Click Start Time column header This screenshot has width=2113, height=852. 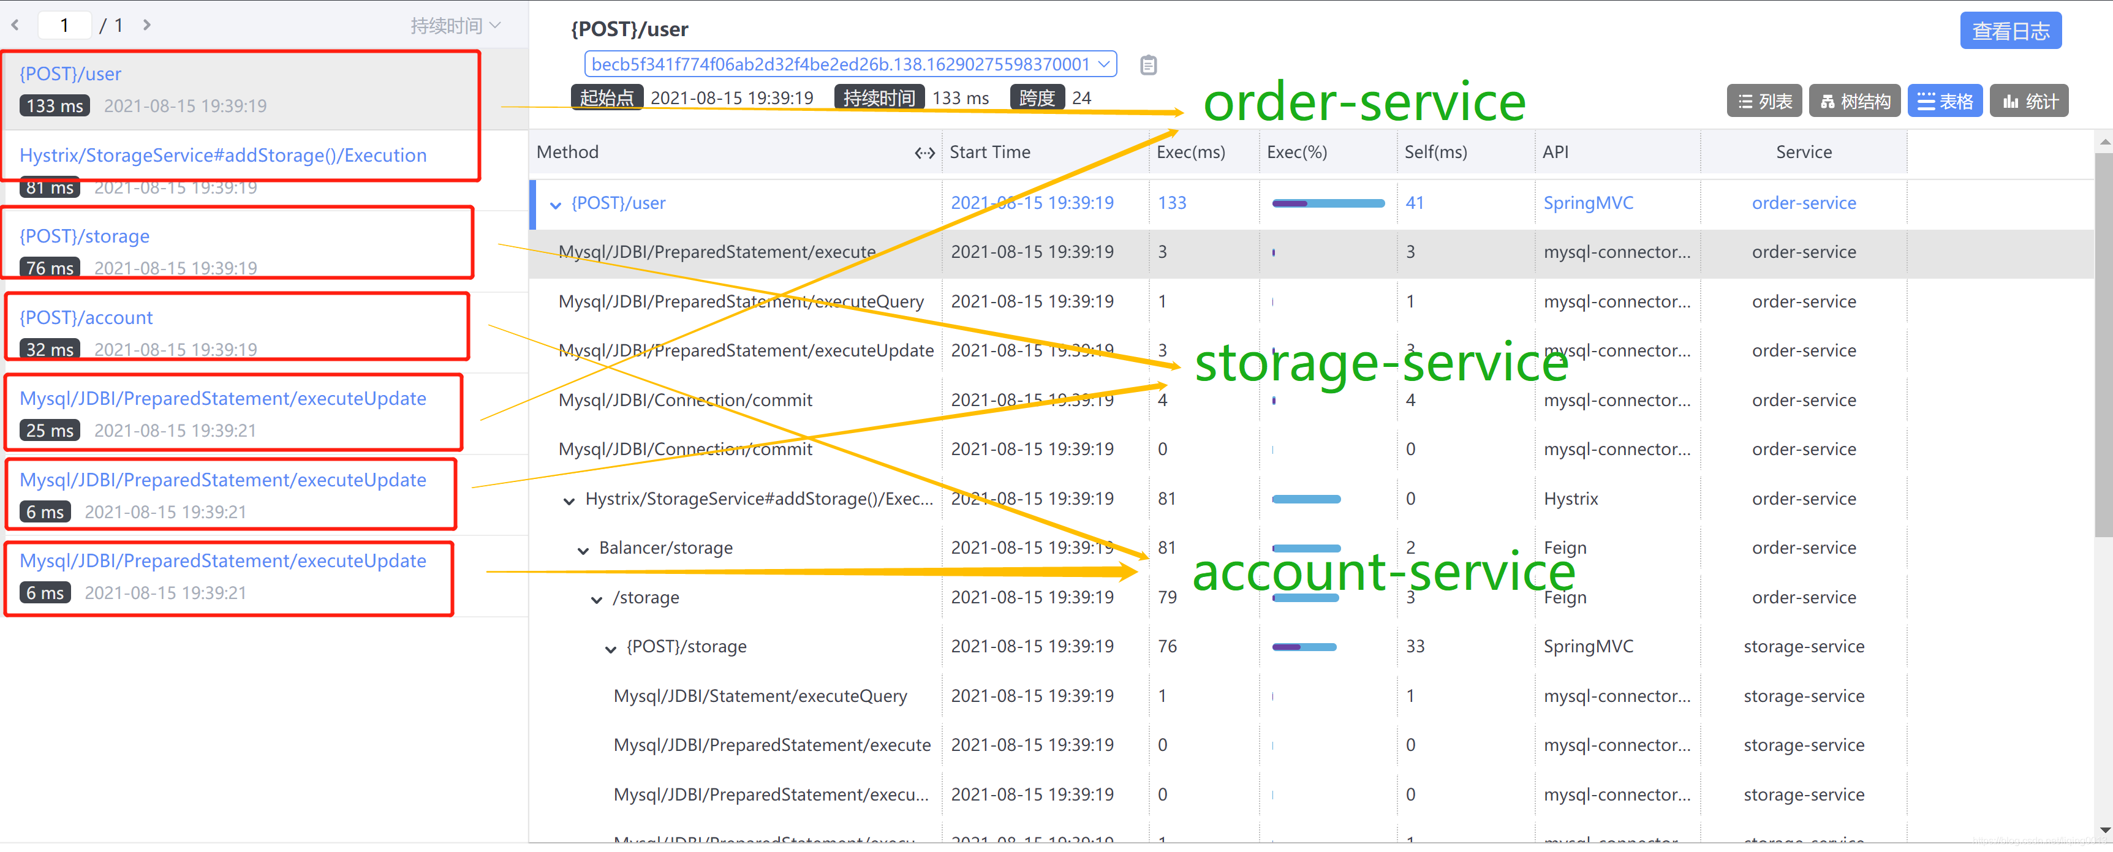pyautogui.click(x=989, y=152)
